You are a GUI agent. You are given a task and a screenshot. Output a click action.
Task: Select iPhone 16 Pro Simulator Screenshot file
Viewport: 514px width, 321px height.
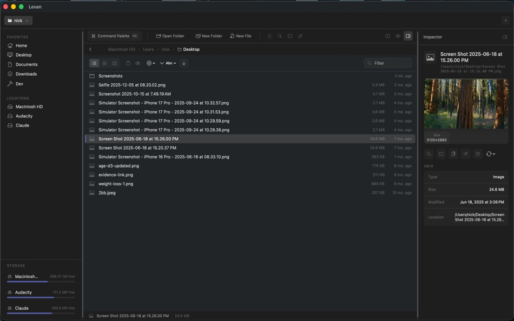(x=250, y=157)
